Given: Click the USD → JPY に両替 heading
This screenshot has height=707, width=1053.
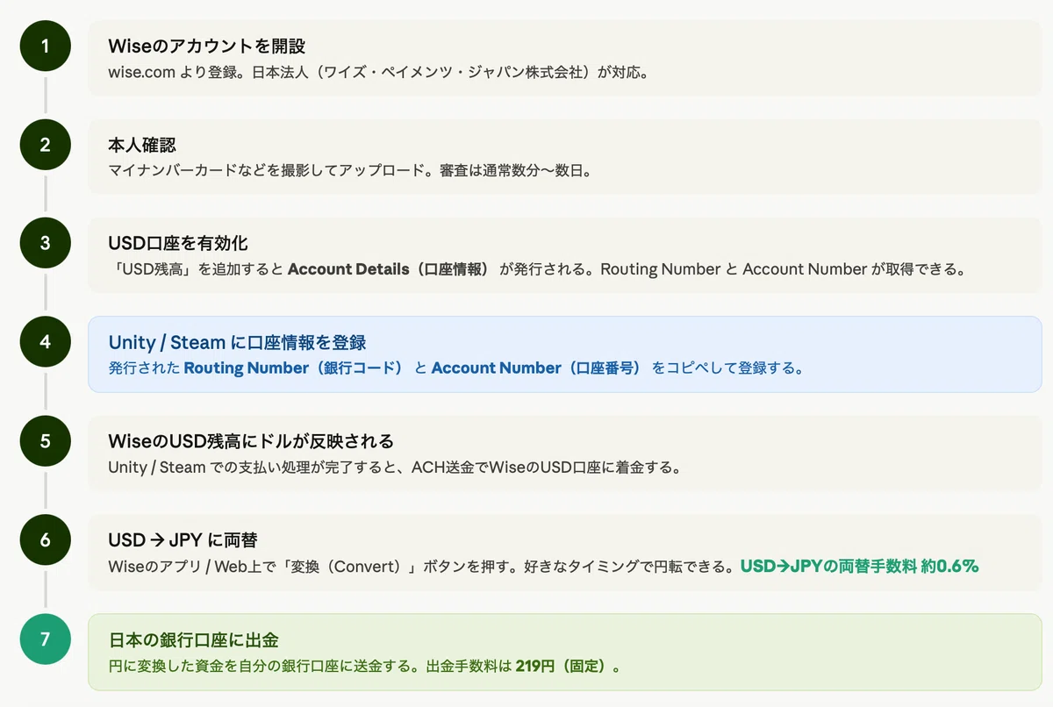Looking at the screenshot, I should (x=183, y=539).
